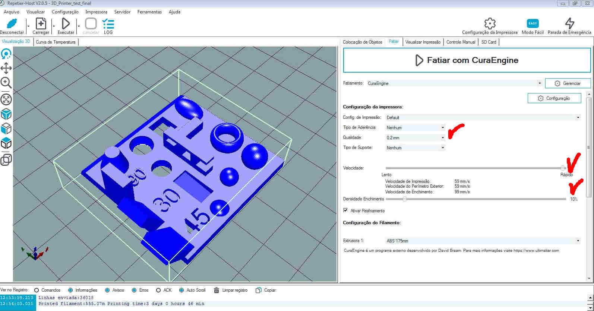The image size is (594, 311).
Task: Switch to the SD Card tab
Action: click(489, 42)
